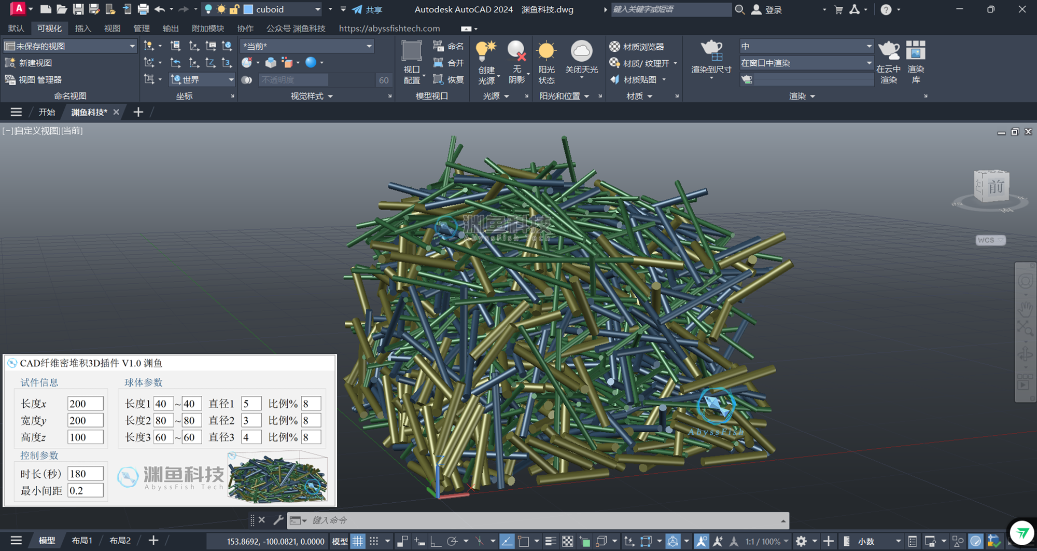Screen dimensions: 1037x551
Task: Click the Open file folder icon
Action: click(x=62, y=9)
